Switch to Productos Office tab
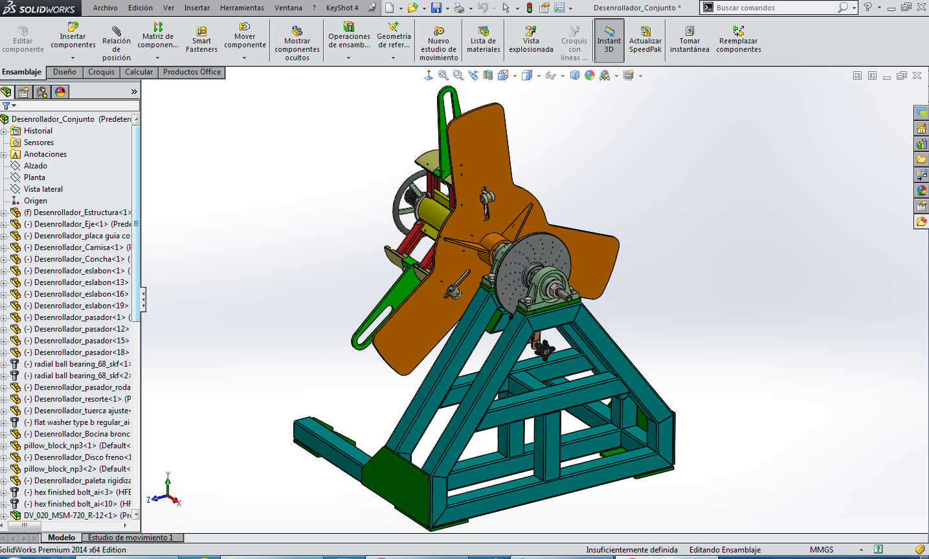Viewport: 929px width, 559px height. tap(192, 72)
